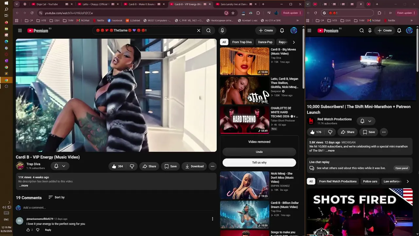This screenshot has height=236, width=419.
Task: Select the Police cars filter chip
Action: tap(370, 181)
